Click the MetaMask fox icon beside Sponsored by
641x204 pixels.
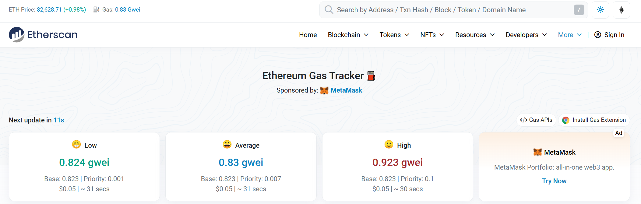(x=324, y=90)
